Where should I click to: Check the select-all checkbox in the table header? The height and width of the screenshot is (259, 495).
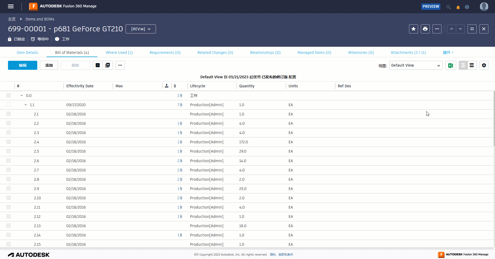[x=8, y=86]
